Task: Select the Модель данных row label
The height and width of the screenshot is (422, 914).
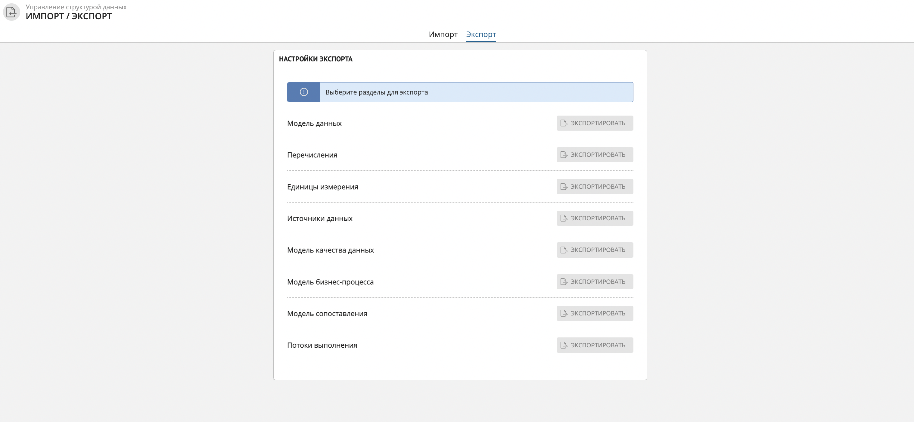Action: 314,123
